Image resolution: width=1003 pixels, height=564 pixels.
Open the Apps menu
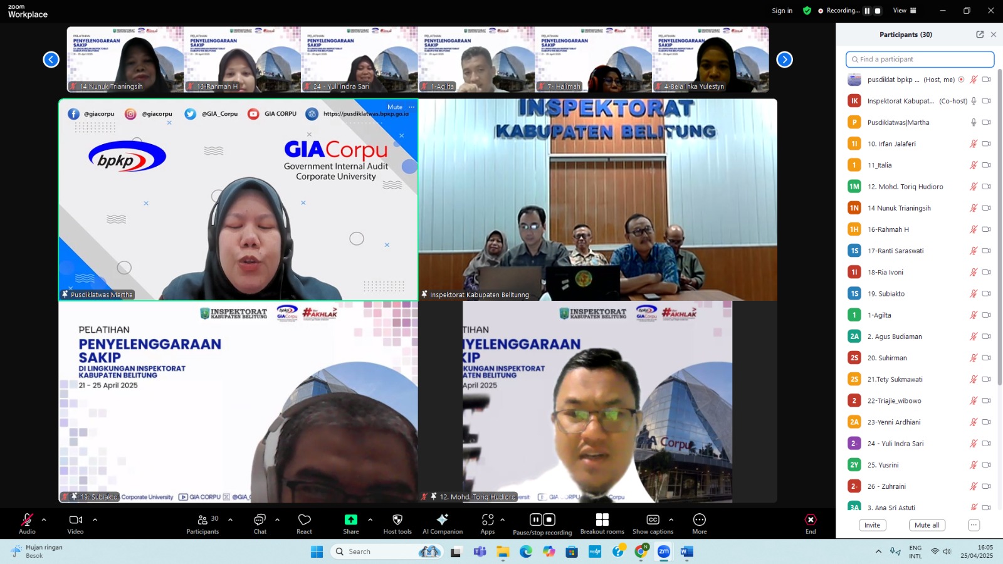(488, 524)
